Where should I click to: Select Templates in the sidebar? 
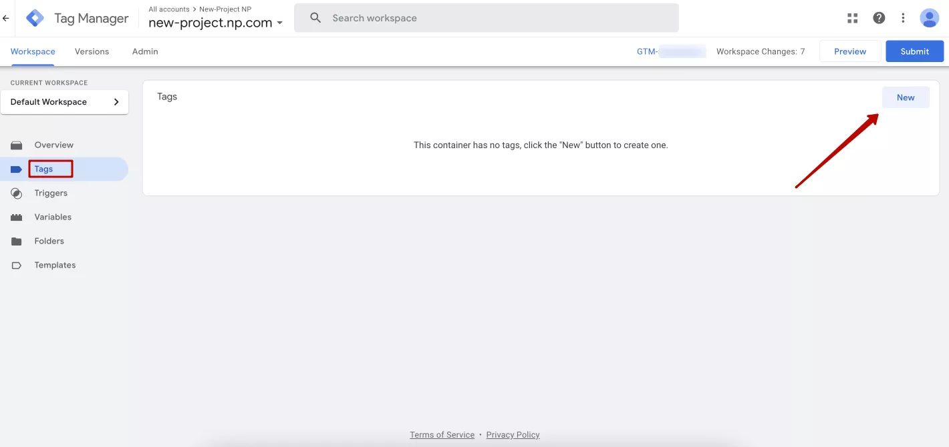point(55,266)
